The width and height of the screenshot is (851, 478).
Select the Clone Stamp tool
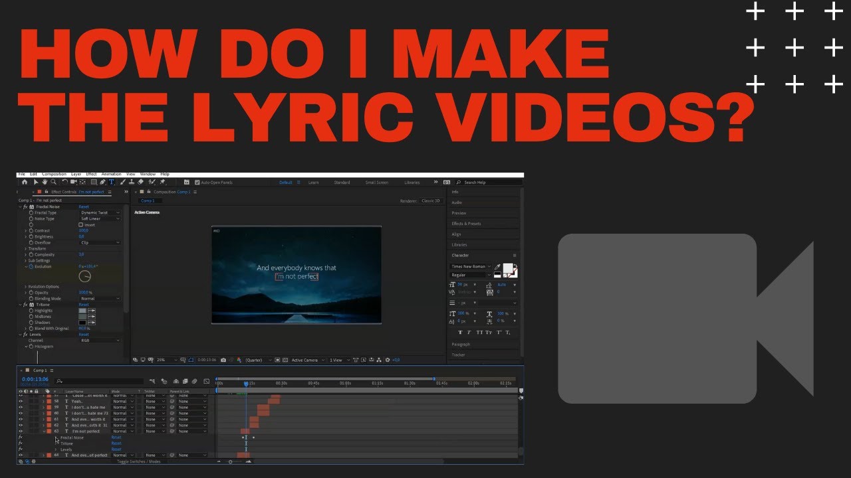[132, 182]
